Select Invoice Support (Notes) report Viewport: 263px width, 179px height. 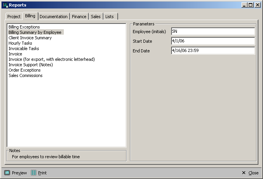31,65
